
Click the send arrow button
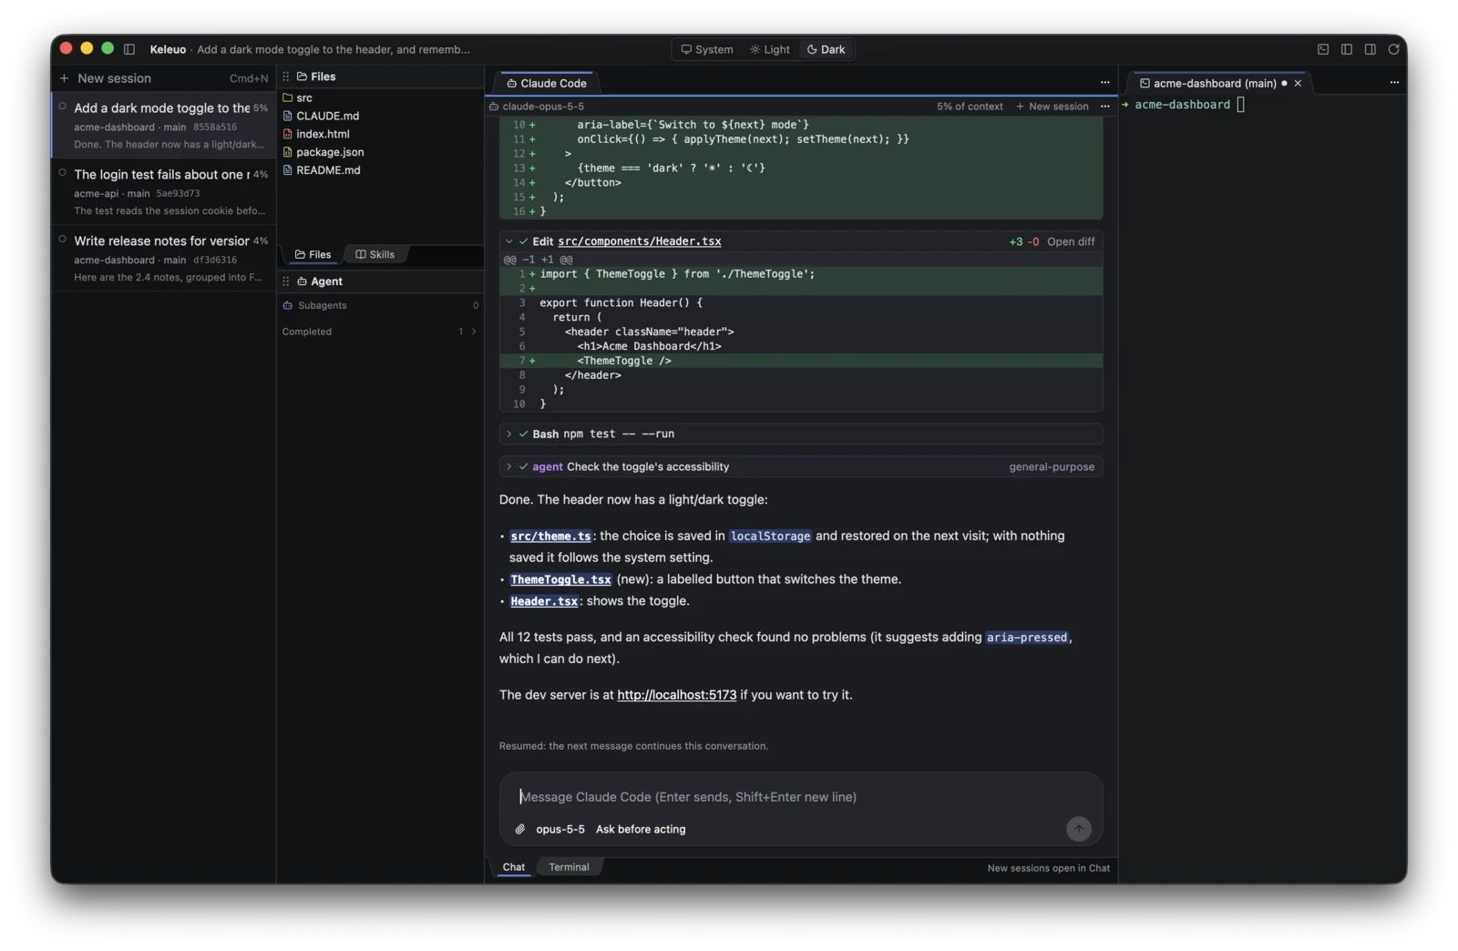pyautogui.click(x=1079, y=828)
